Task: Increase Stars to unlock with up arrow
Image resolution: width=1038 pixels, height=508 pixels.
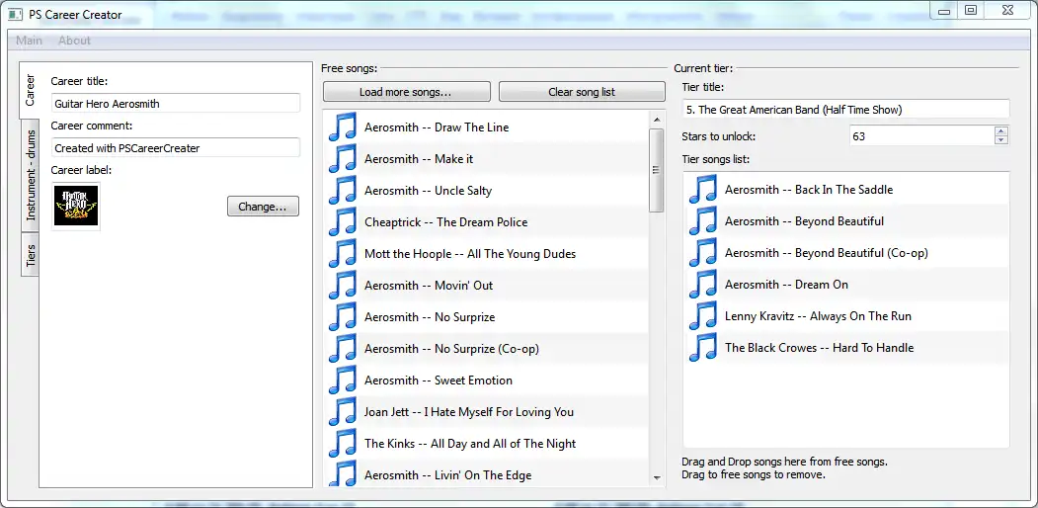Action: pos(1001,131)
